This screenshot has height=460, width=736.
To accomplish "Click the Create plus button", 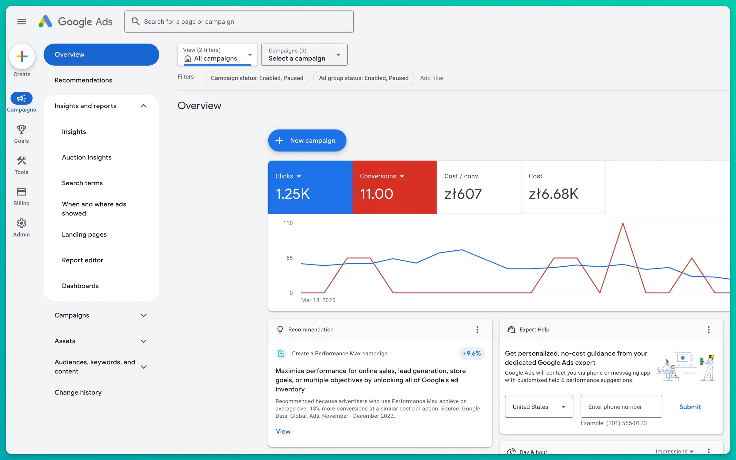I will point(22,56).
